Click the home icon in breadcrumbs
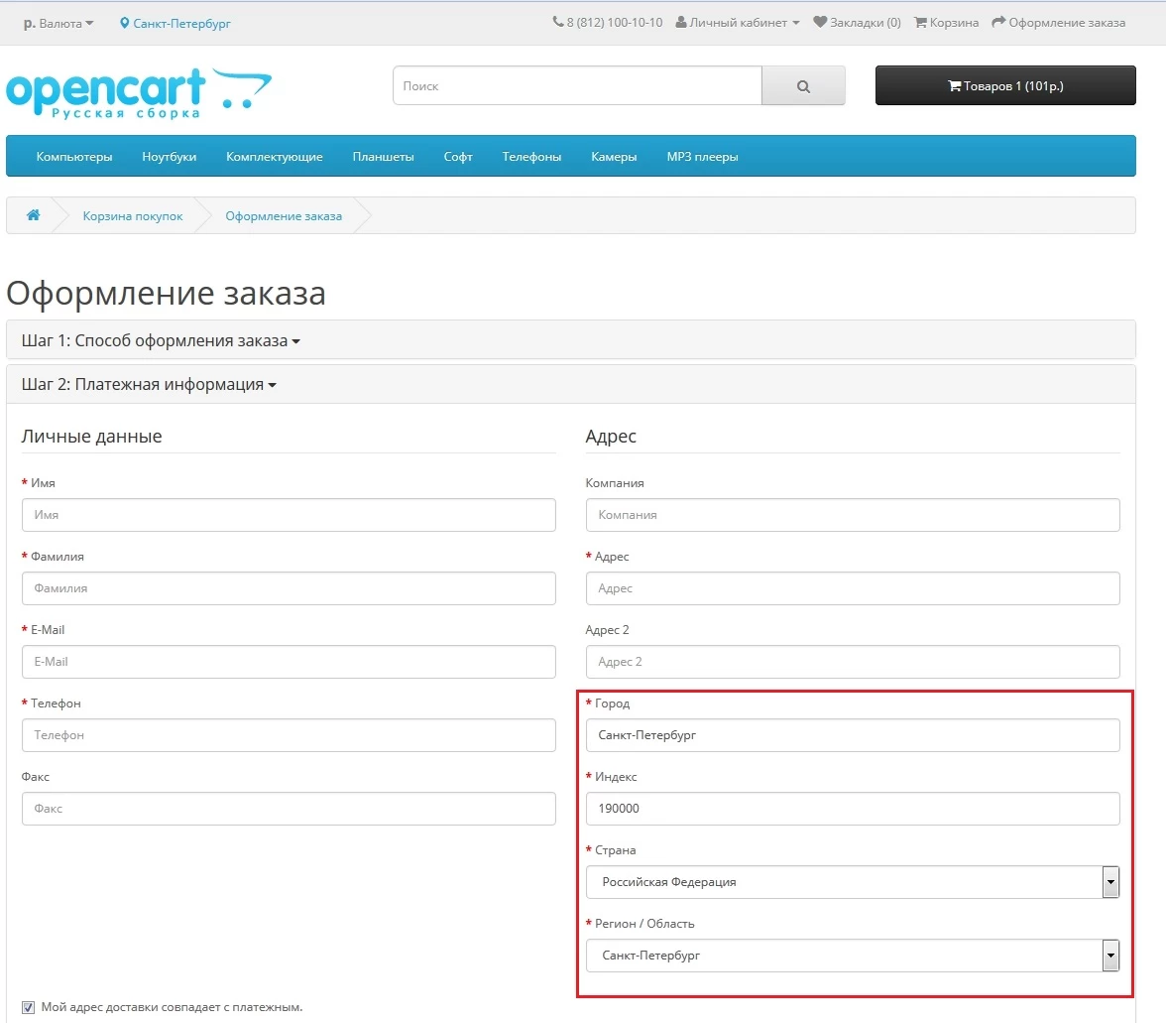Viewport: 1166px width, 1023px height. click(x=33, y=215)
